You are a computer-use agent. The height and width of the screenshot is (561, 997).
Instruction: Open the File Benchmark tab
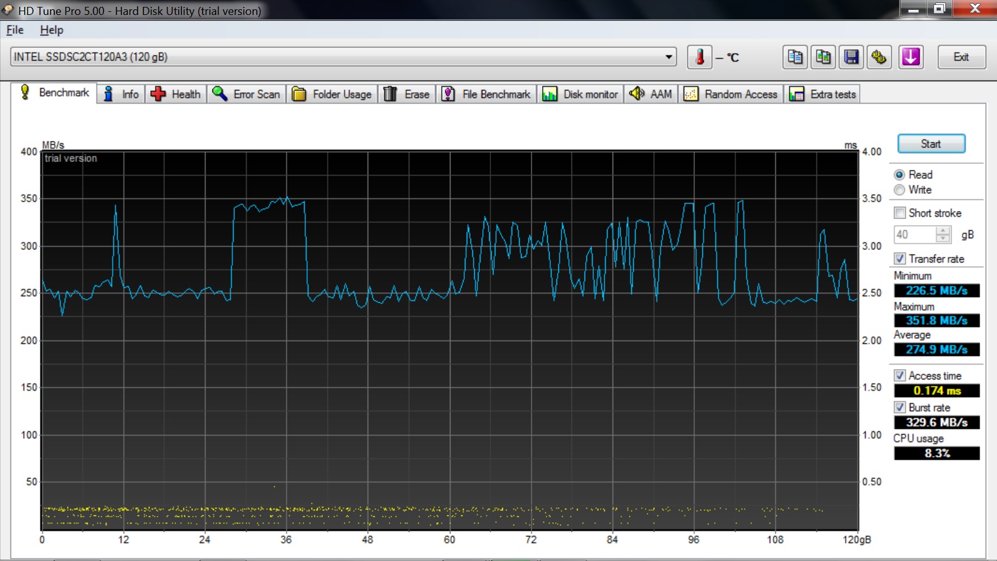click(x=486, y=94)
